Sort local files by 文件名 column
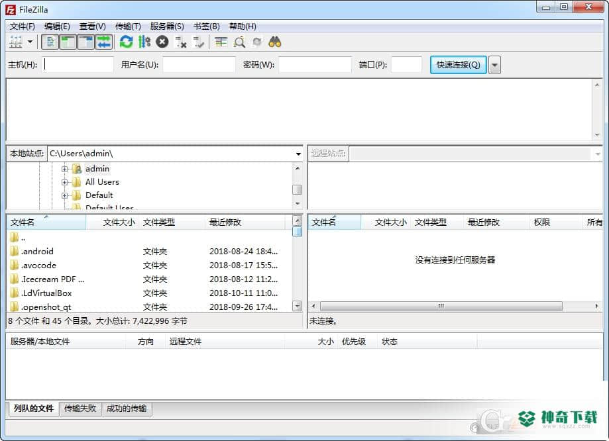Image resolution: width=609 pixels, height=441 pixels. [x=46, y=222]
